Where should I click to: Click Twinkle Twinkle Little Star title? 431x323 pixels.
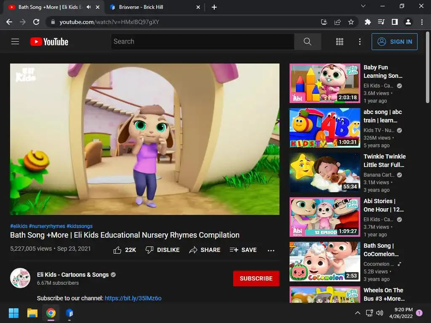(x=385, y=161)
